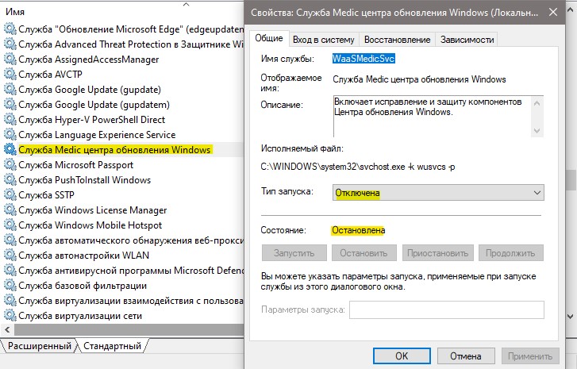Image resolution: width=577 pixels, height=369 pixels.
Task: Click gear icon of Служба виртуализации сети
Action: 10,316
